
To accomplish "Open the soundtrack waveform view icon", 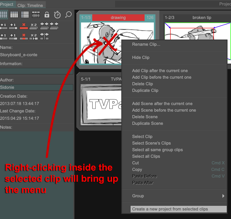I will 36,15.
